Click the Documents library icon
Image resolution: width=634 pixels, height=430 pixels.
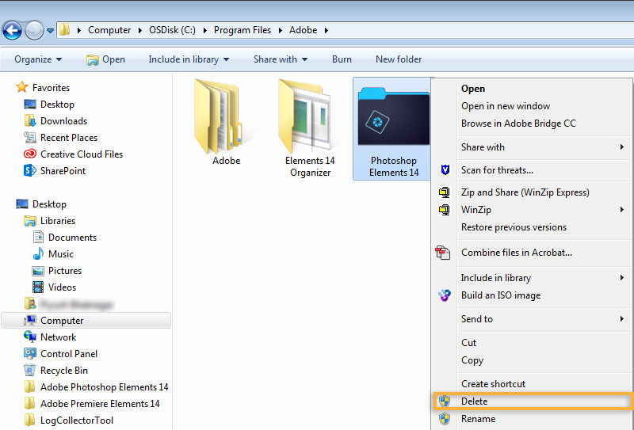coord(38,238)
